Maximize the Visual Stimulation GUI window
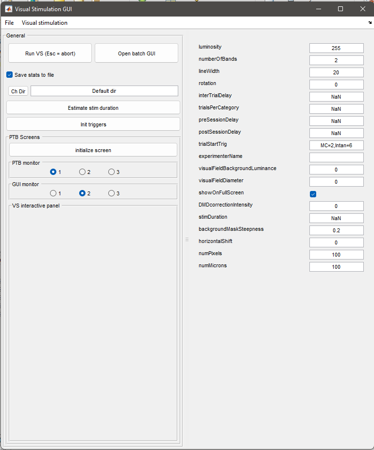The image size is (374, 450). [x=340, y=9]
